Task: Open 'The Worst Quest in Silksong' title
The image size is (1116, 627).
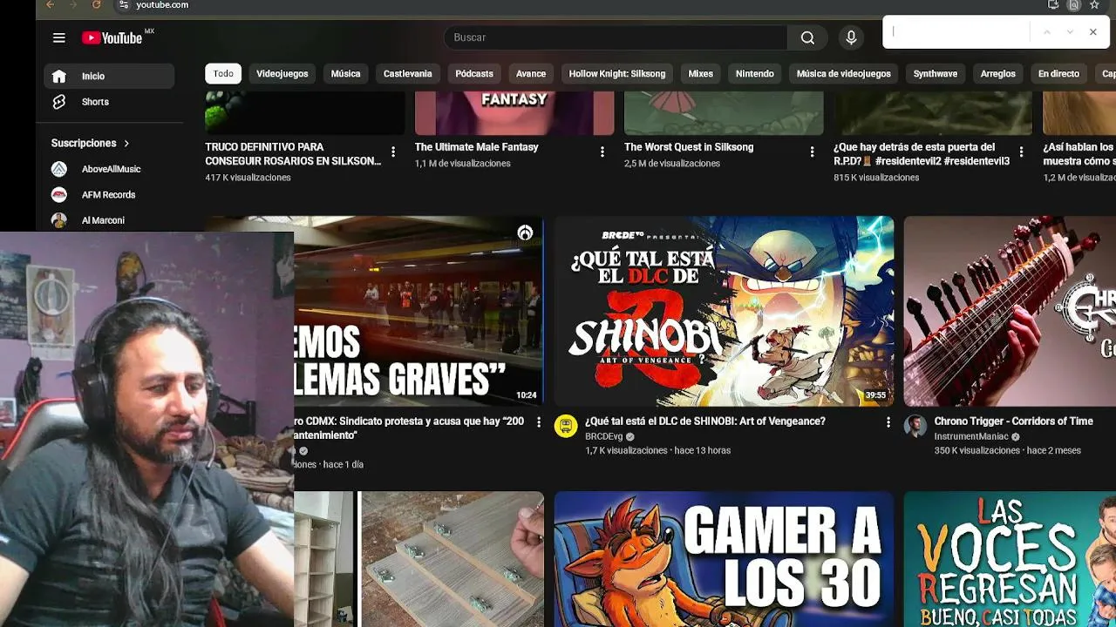Action: [689, 147]
